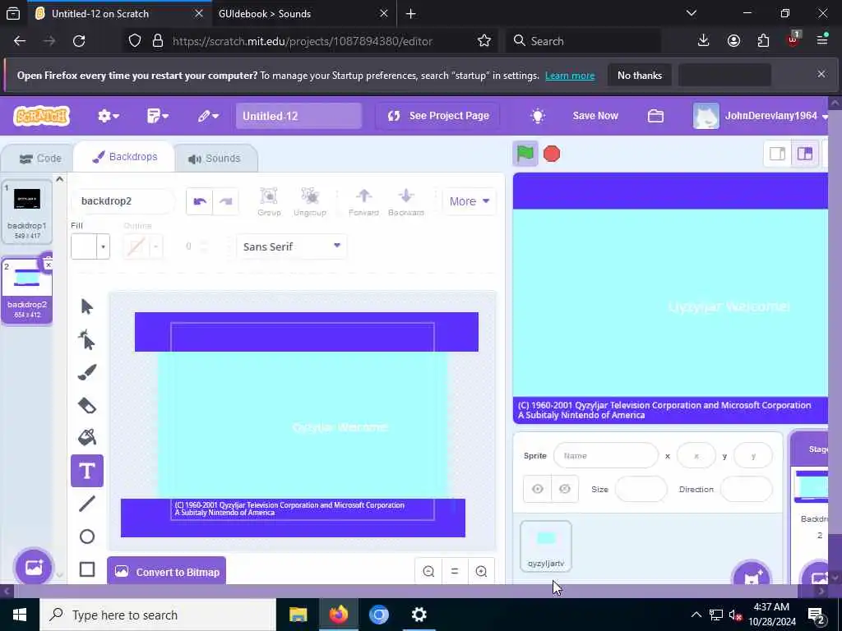Open JohnDerevlany1964 account menu
The height and width of the screenshot is (631, 842).
click(x=761, y=116)
